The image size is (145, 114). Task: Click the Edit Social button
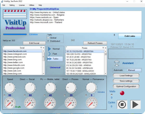pyautogui.click(x=34, y=43)
